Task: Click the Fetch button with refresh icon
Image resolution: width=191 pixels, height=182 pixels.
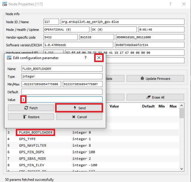Action: [31, 108]
